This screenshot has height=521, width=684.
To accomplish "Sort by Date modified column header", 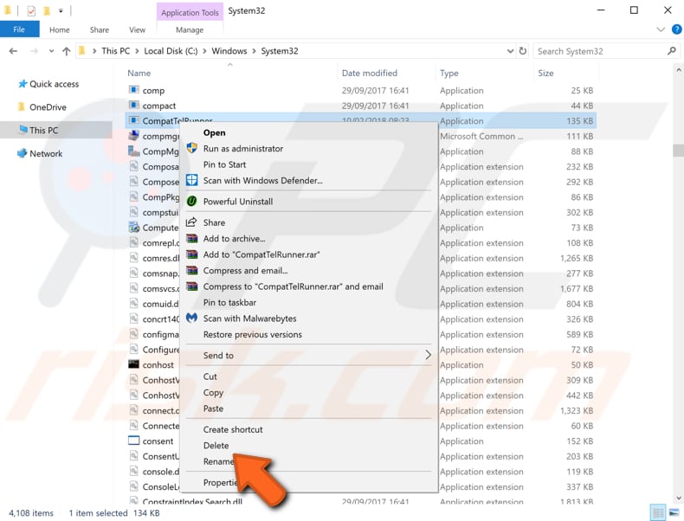I will tap(370, 74).
